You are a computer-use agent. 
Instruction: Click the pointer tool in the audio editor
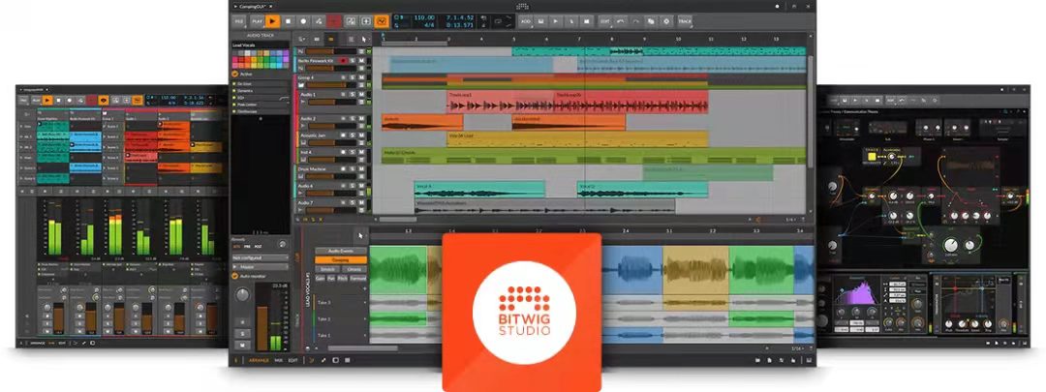pos(361,234)
